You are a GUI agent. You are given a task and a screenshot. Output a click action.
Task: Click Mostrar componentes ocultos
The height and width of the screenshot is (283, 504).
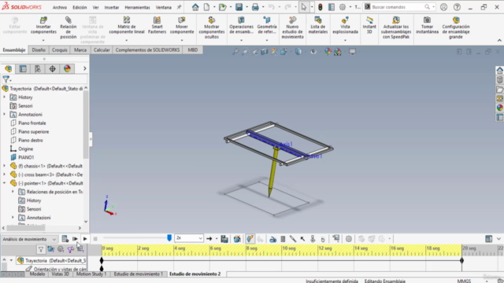(x=212, y=28)
